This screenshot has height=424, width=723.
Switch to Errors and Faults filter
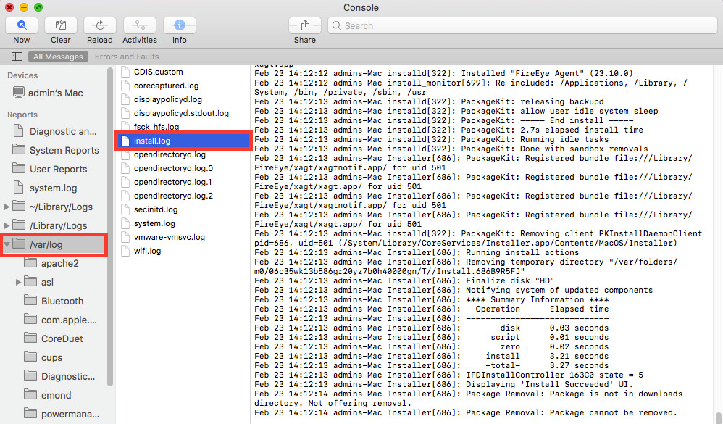click(x=127, y=57)
